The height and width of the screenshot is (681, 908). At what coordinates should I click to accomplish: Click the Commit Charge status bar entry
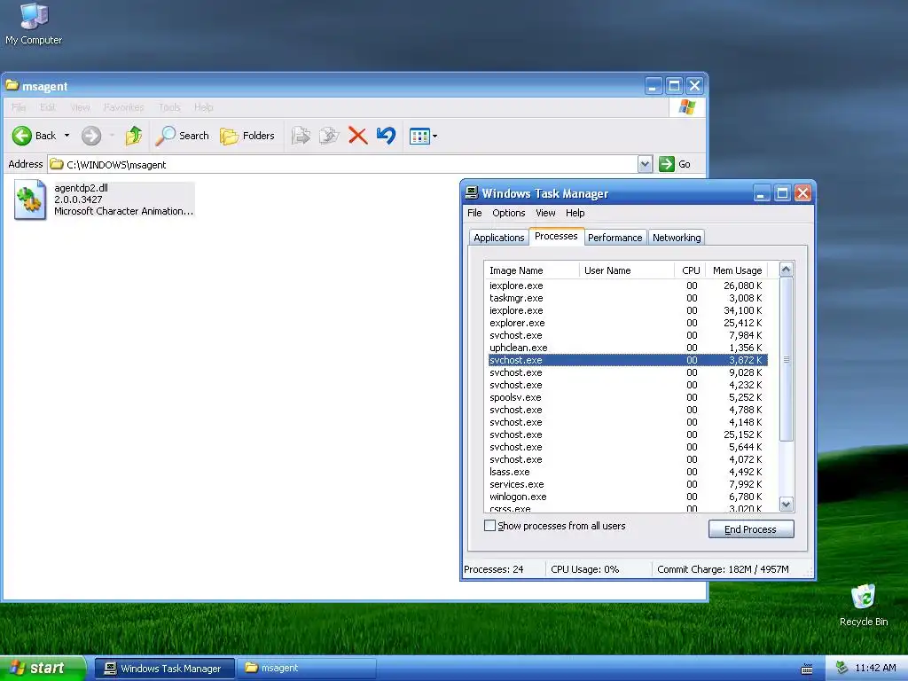pyautogui.click(x=724, y=569)
